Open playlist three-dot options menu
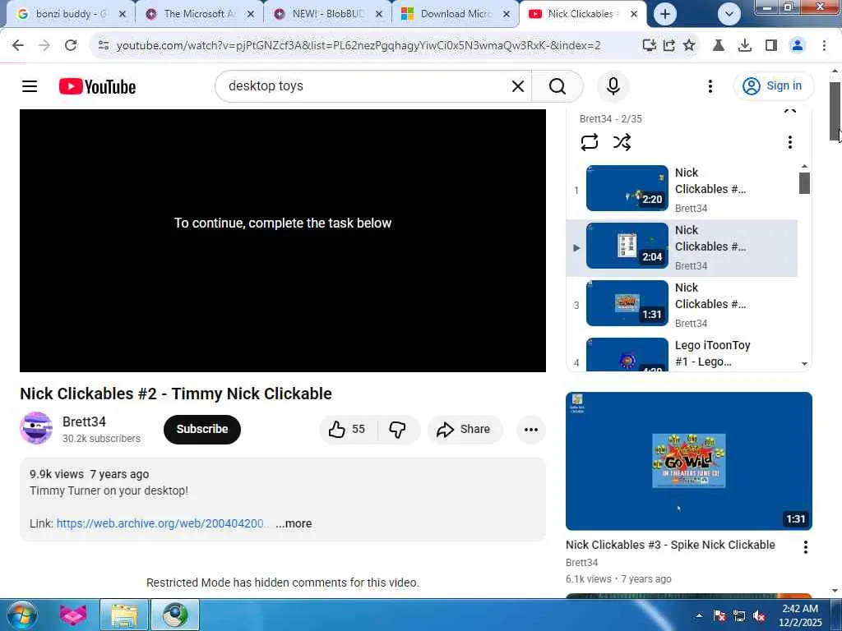842x631 pixels. coord(789,142)
